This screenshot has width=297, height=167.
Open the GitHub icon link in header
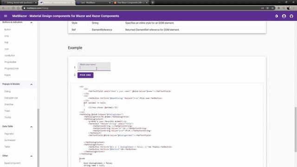point(291,16)
